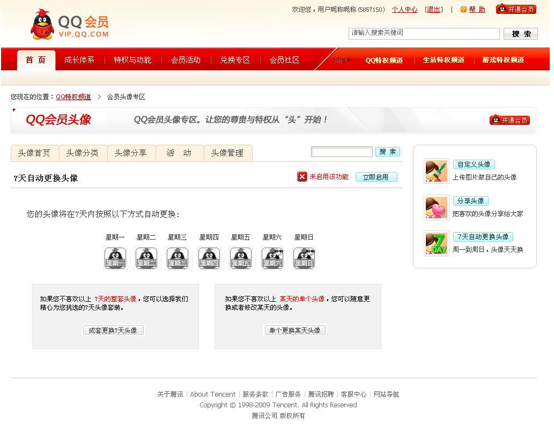Viewport: 554px width, 425px height.
Task: Click 开通会员 button in top header
Action: 516,9
